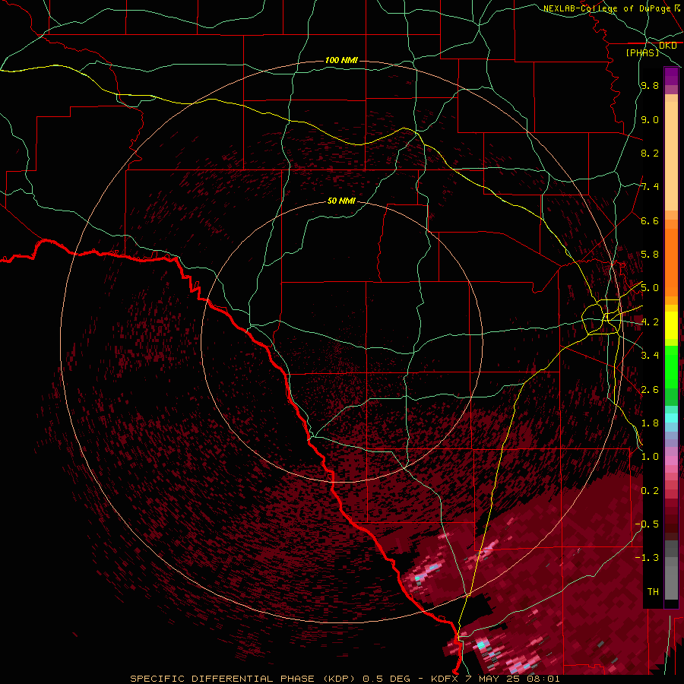Click the 50 NMI range ring label

pos(341,201)
